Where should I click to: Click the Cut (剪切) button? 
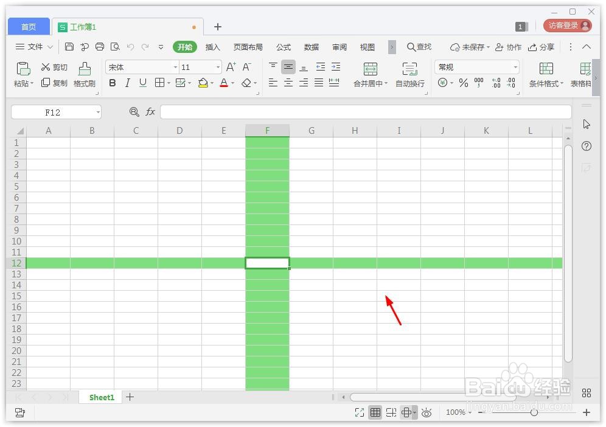click(55, 68)
